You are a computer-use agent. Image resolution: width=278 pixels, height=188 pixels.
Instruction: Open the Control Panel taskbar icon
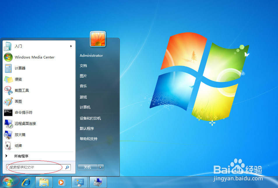[x=79, y=182]
